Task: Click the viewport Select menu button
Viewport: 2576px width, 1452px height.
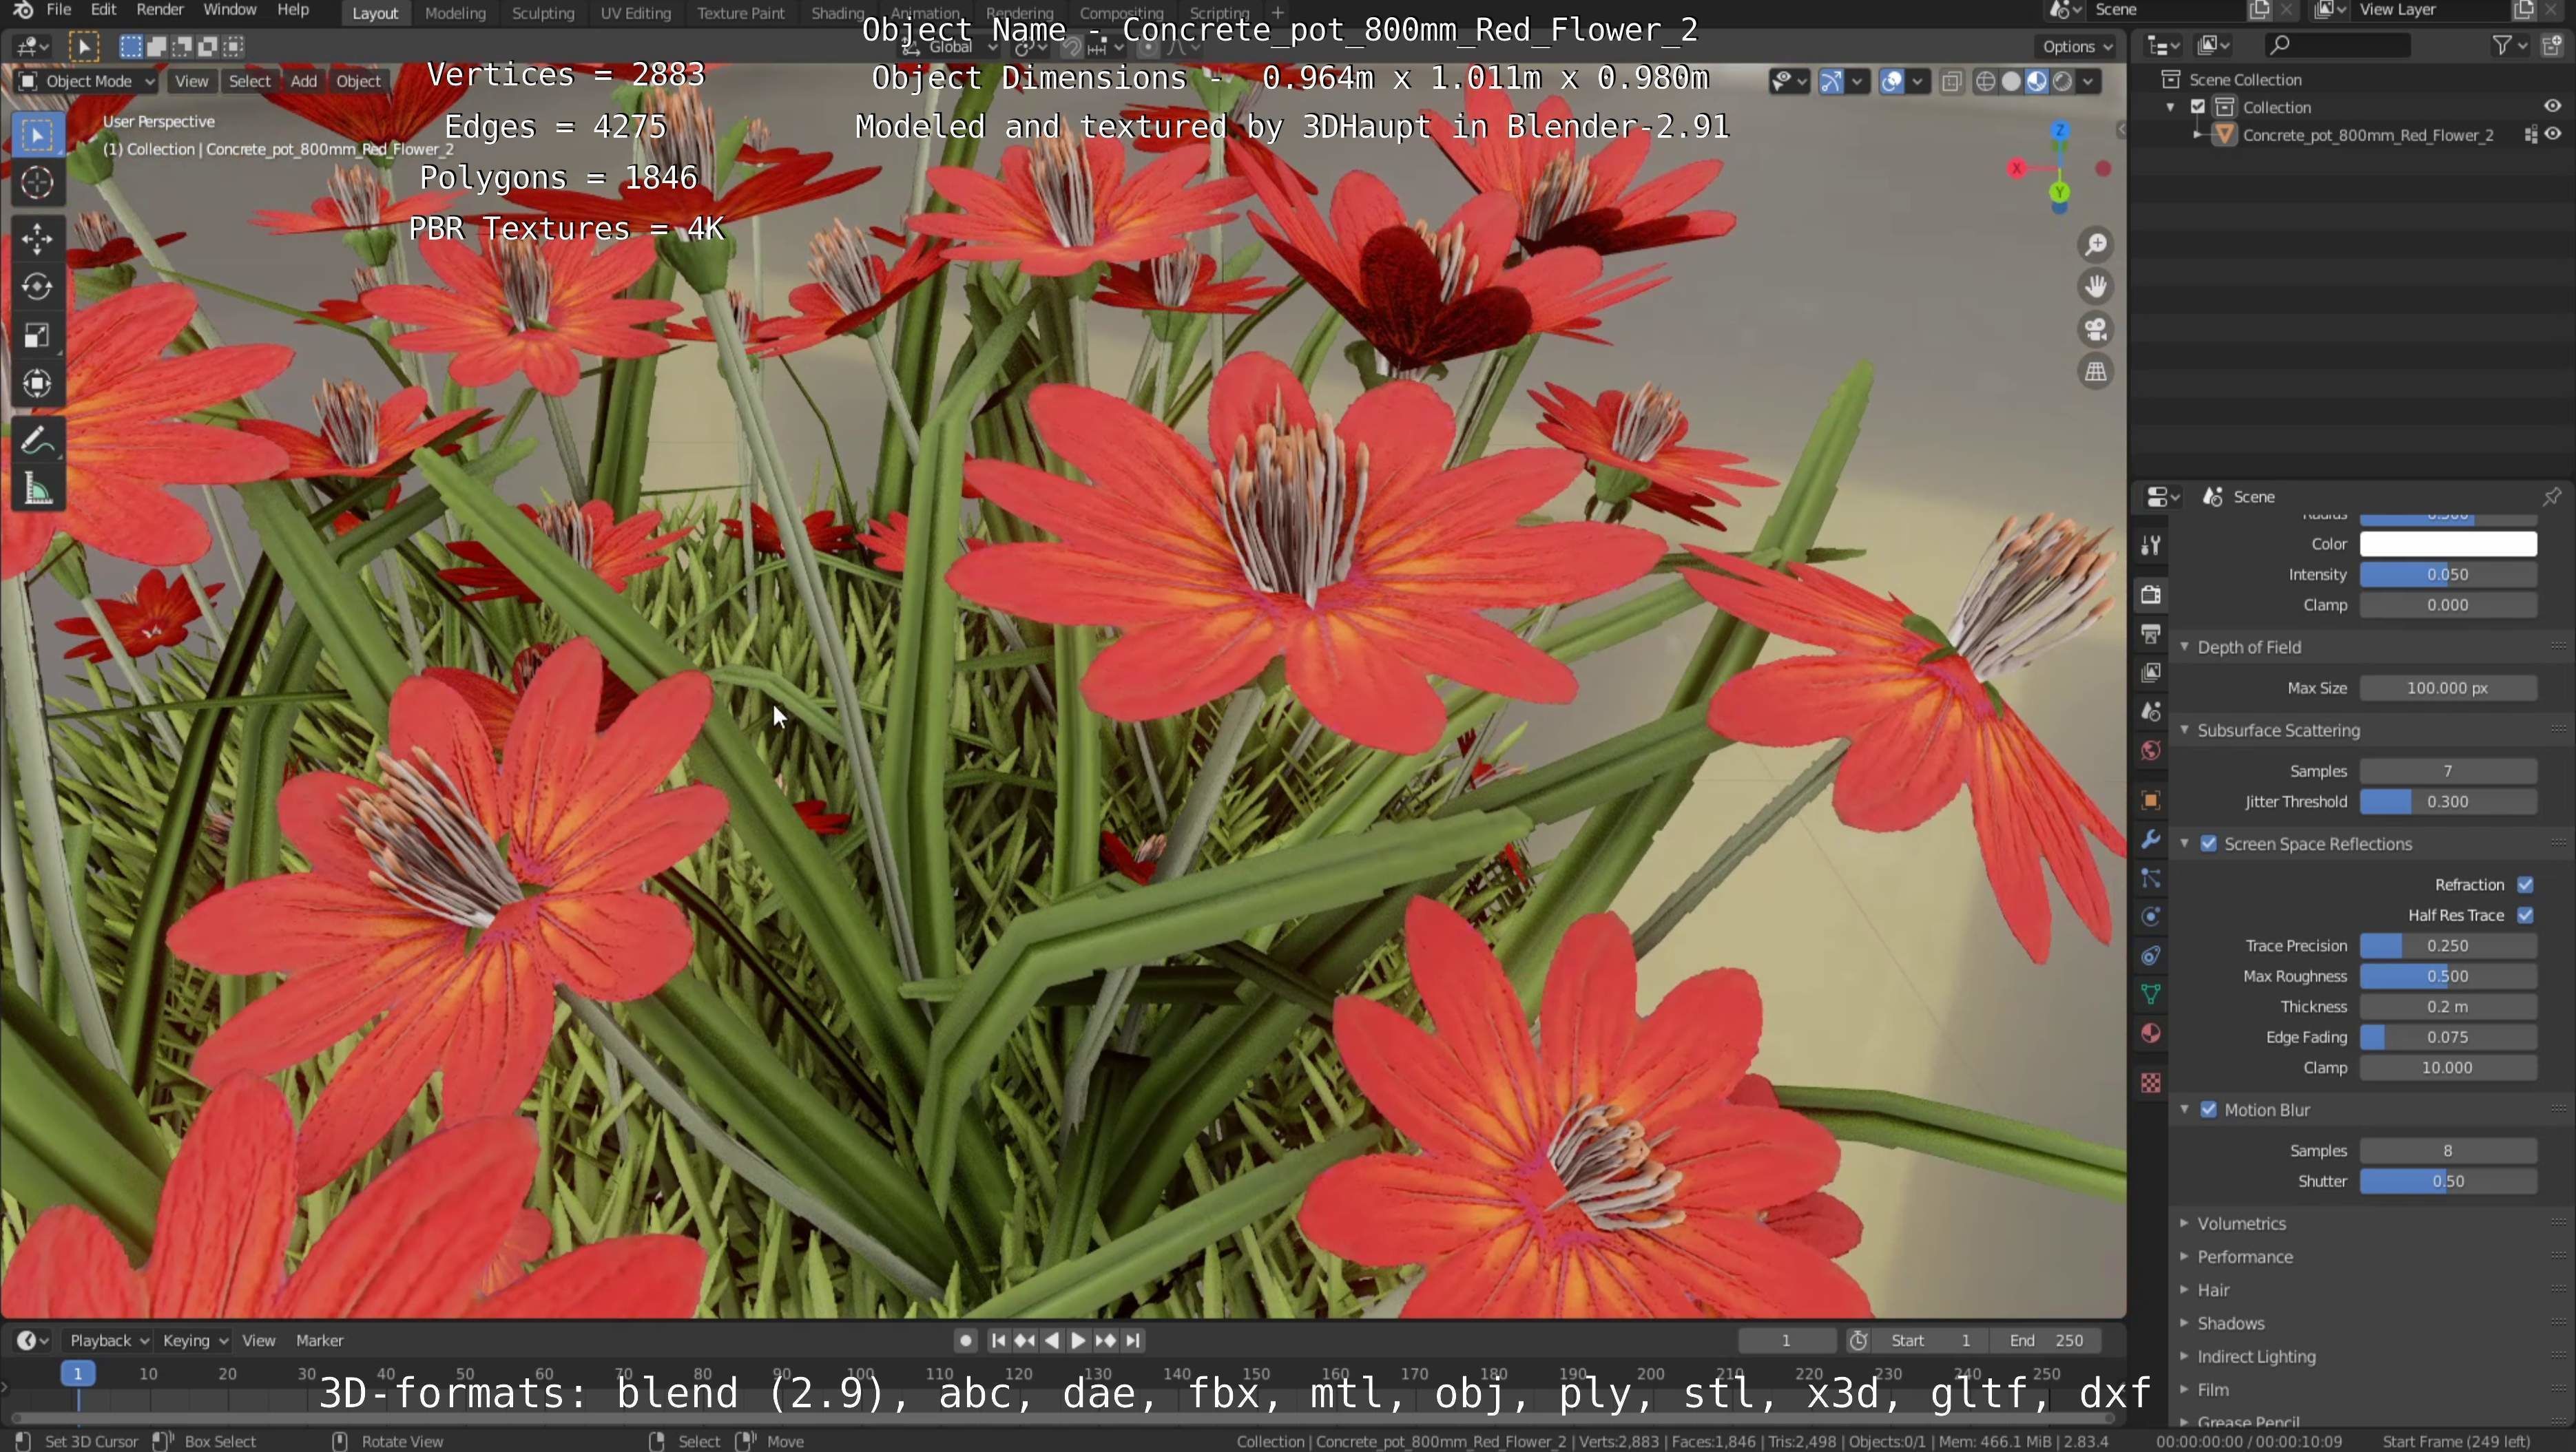Action: click(x=249, y=82)
